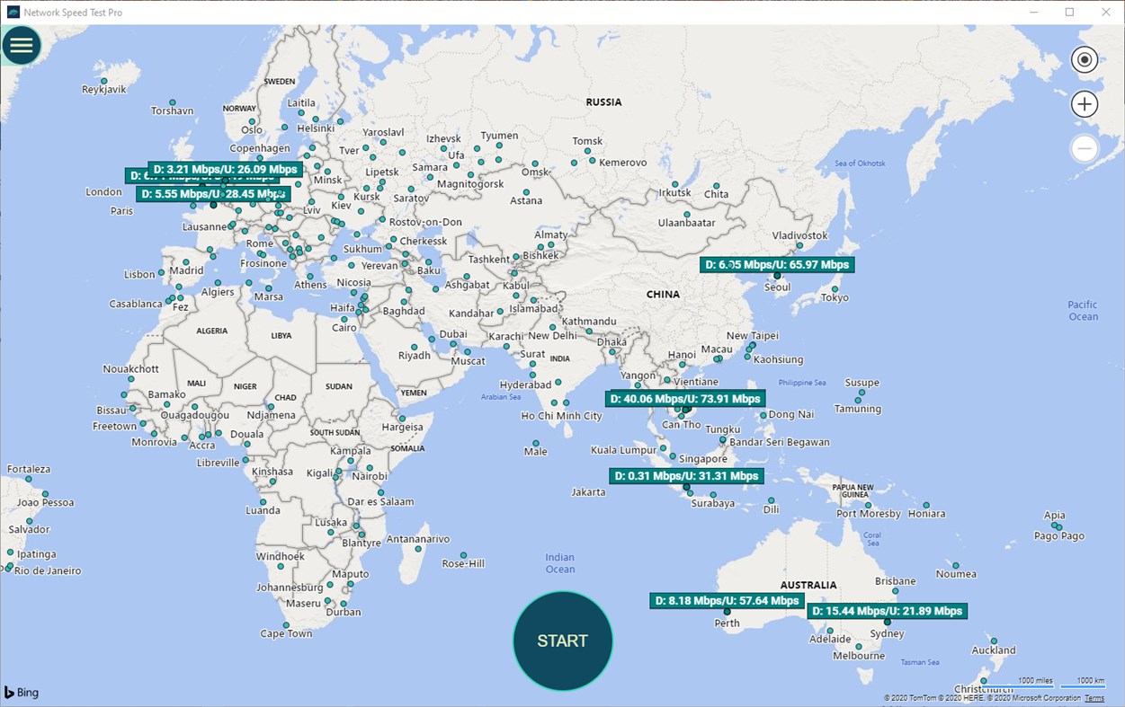Click the Ulaanbaatar server dot
This screenshot has width=1125, height=707.
click(x=686, y=214)
